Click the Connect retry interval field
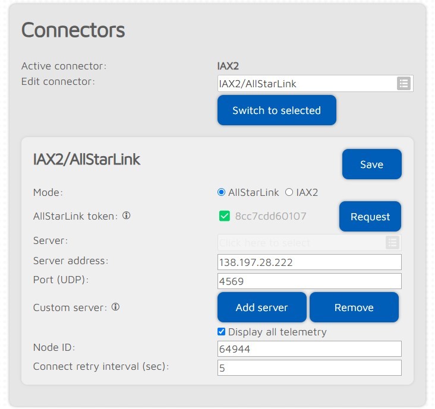Image resolution: width=435 pixels, height=409 pixels. [309, 368]
